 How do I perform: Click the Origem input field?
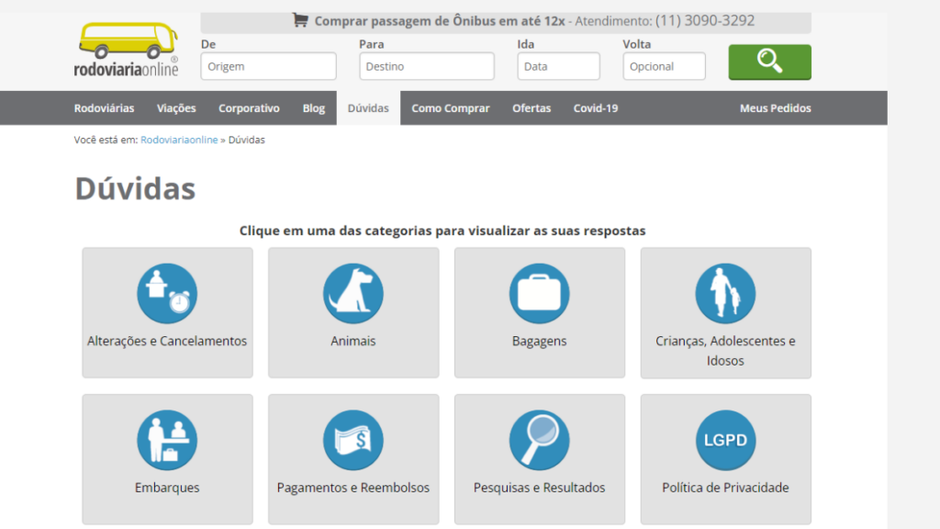(x=268, y=65)
